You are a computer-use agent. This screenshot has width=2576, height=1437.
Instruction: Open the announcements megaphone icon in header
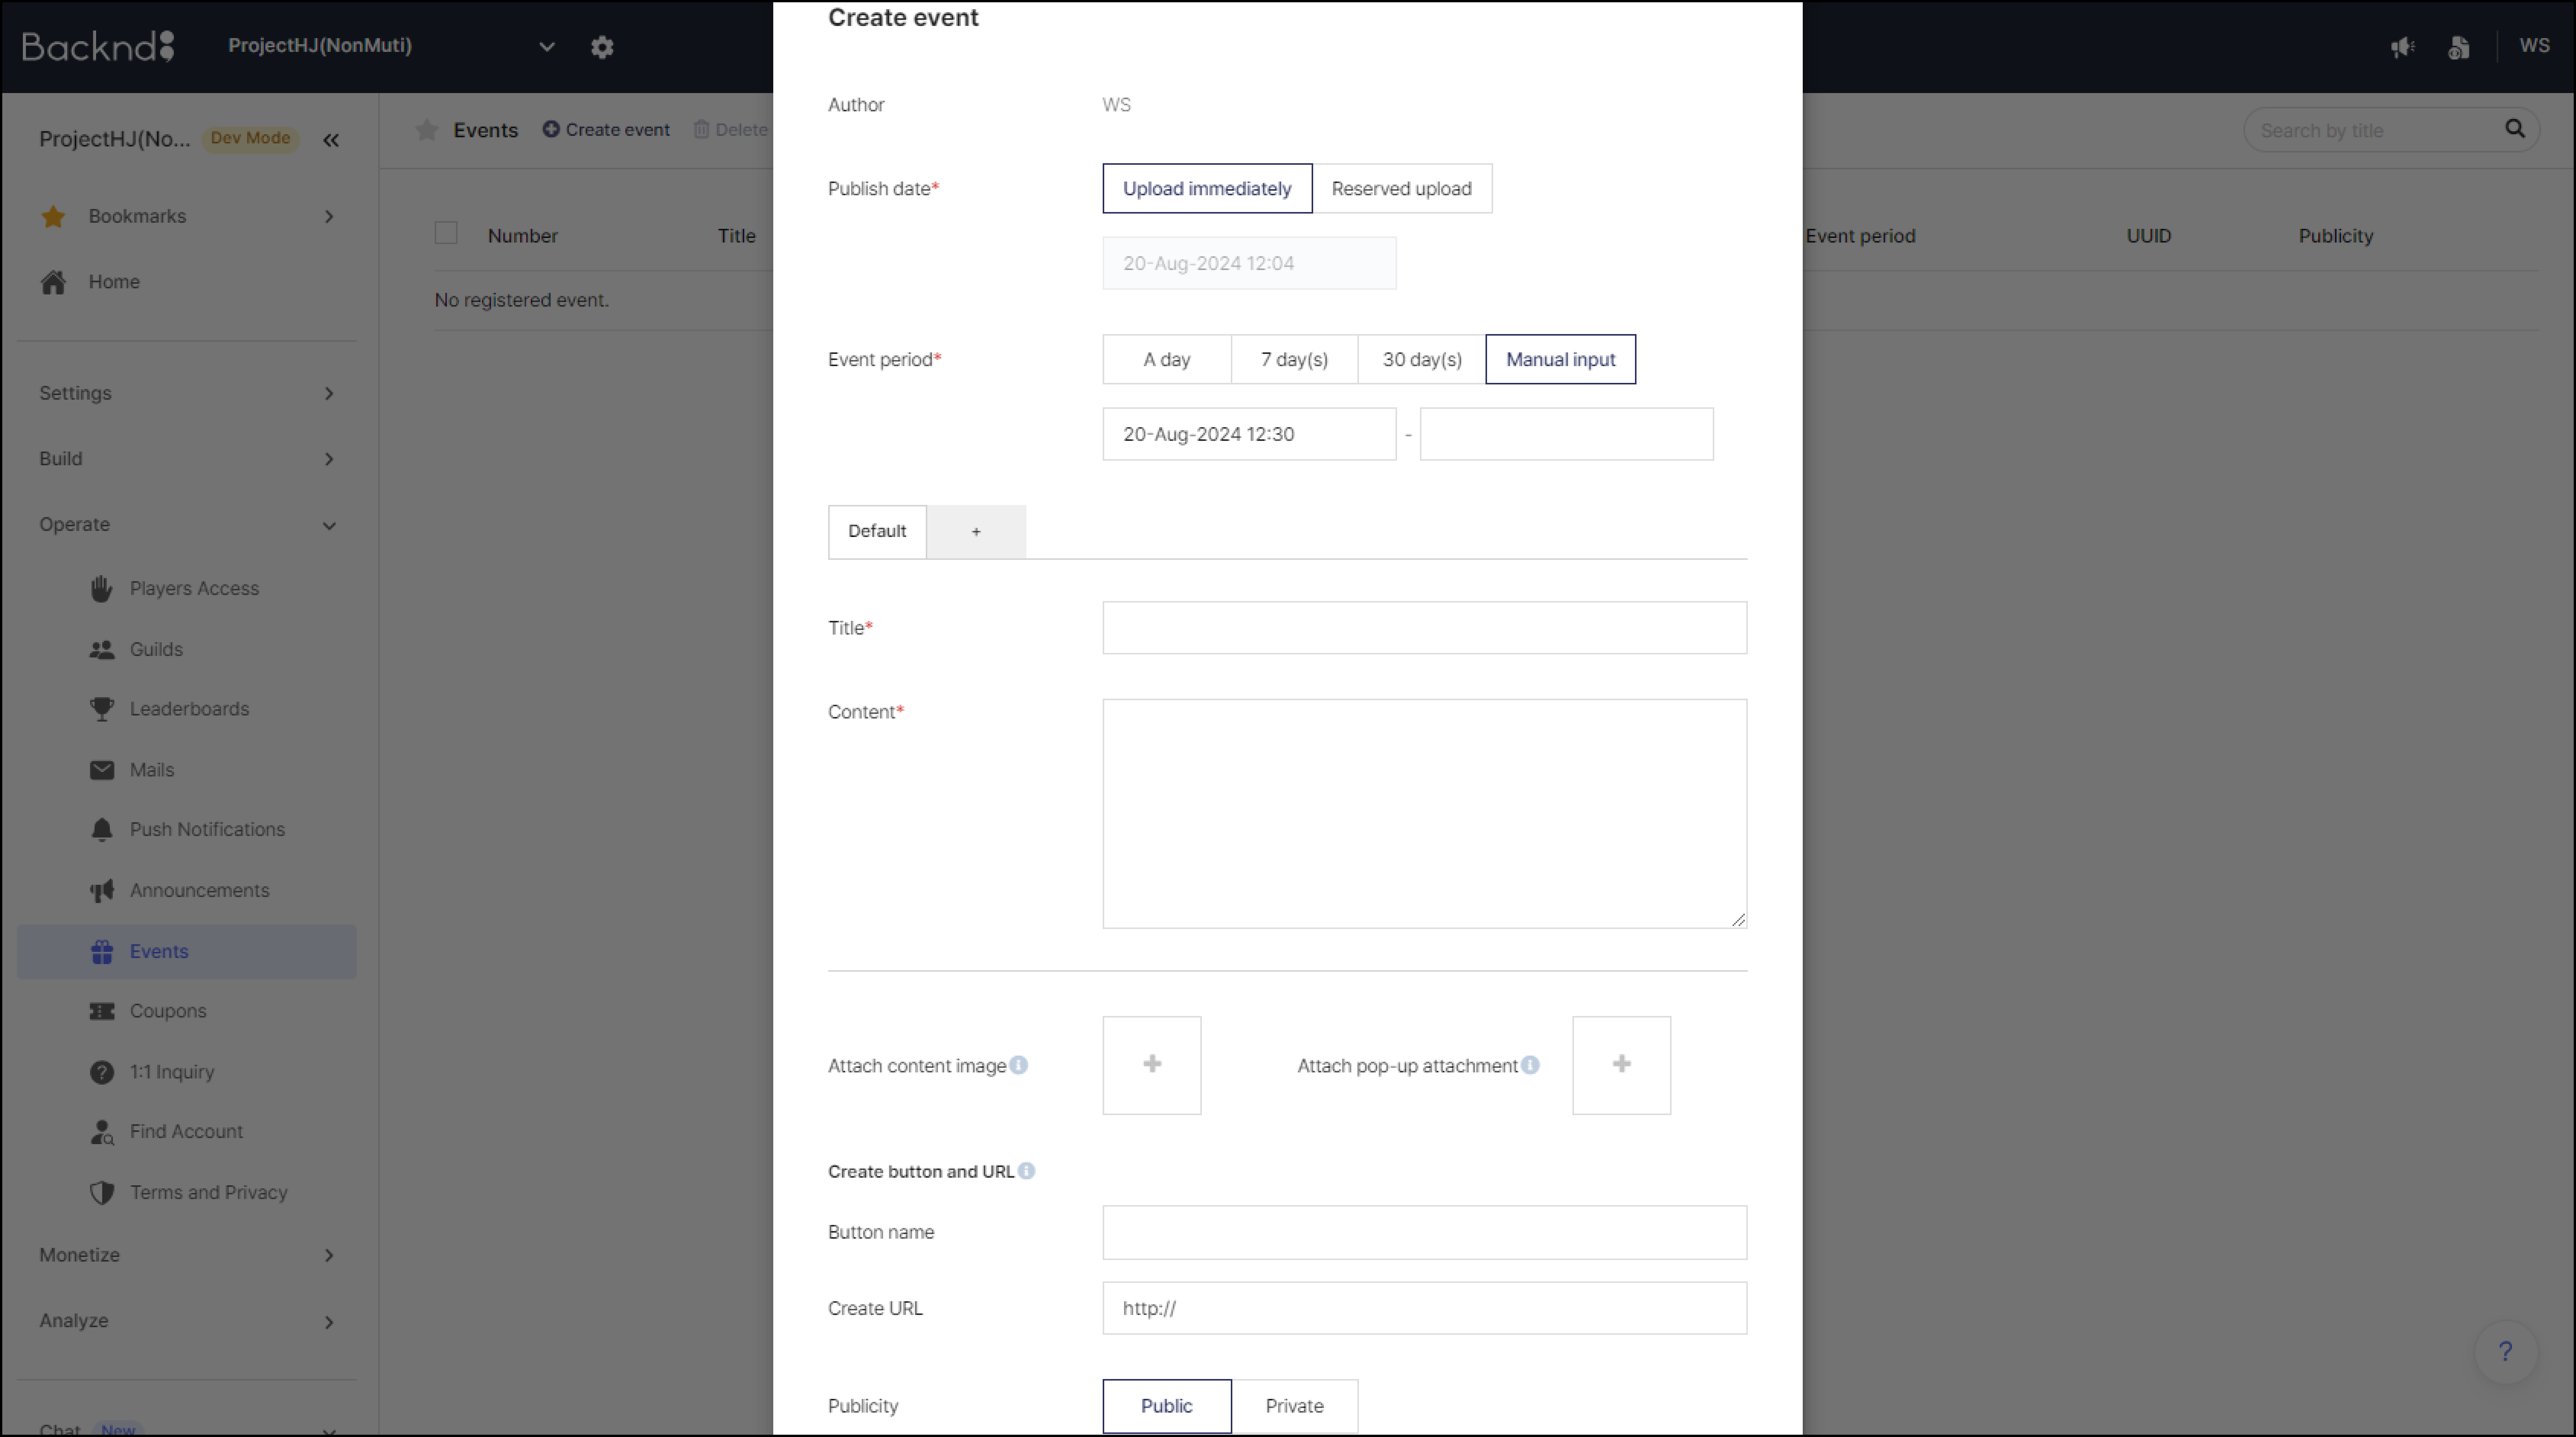pos(2403,47)
